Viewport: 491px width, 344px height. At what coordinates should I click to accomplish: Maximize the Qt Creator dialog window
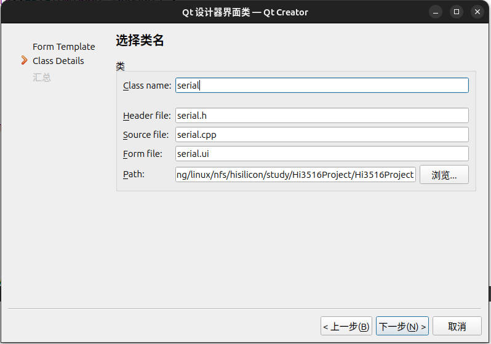click(x=456, y=12)
